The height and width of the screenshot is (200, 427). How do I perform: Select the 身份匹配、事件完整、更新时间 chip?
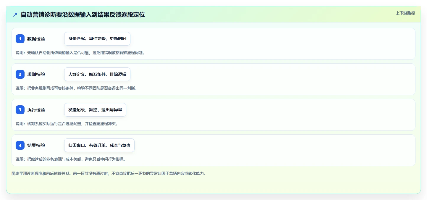[97, 39]
